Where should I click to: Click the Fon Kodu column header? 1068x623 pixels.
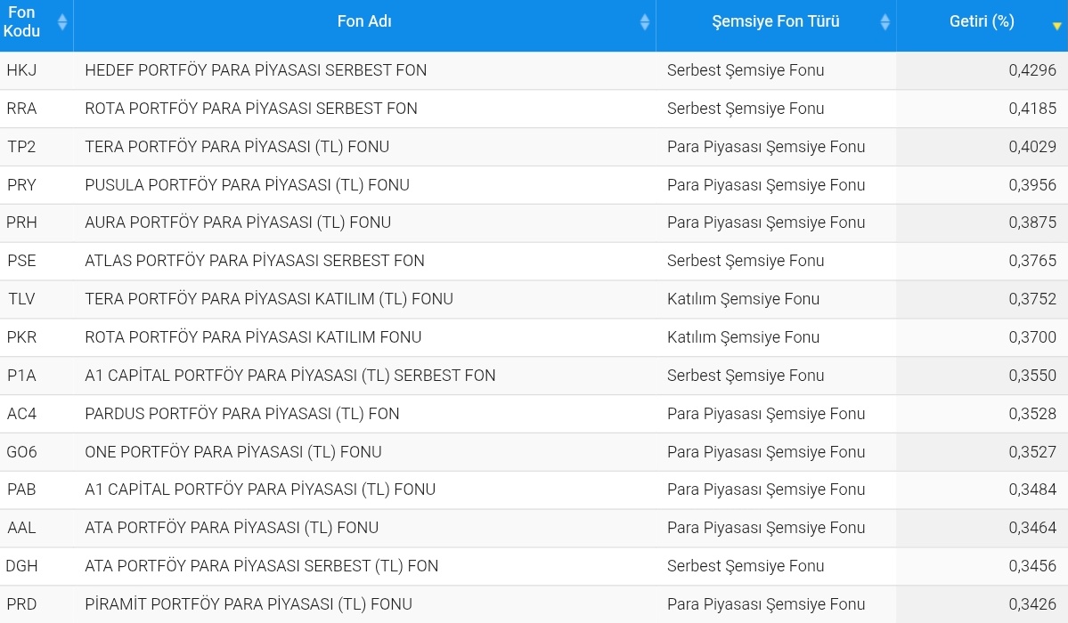pos(37,25)
